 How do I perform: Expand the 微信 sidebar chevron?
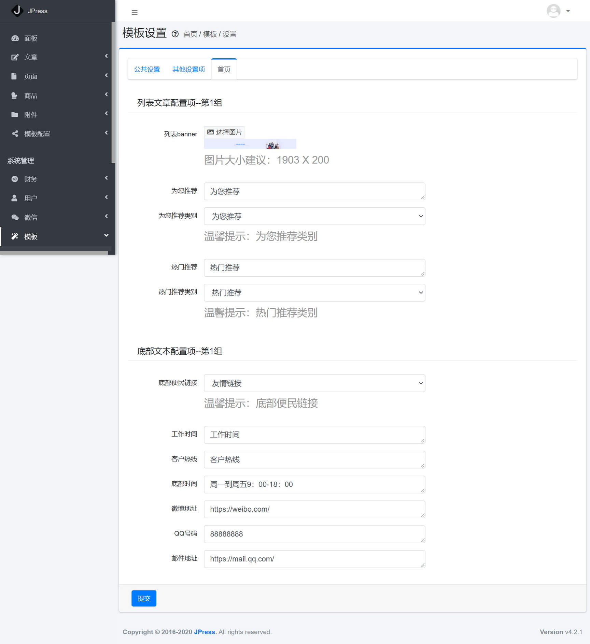tap(106, 216)
